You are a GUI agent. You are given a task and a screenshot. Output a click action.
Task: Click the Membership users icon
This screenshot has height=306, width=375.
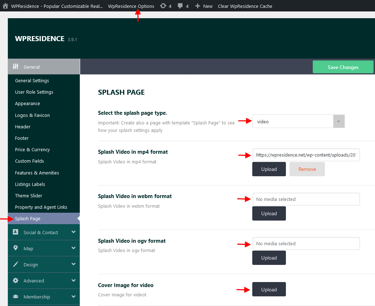15,296
